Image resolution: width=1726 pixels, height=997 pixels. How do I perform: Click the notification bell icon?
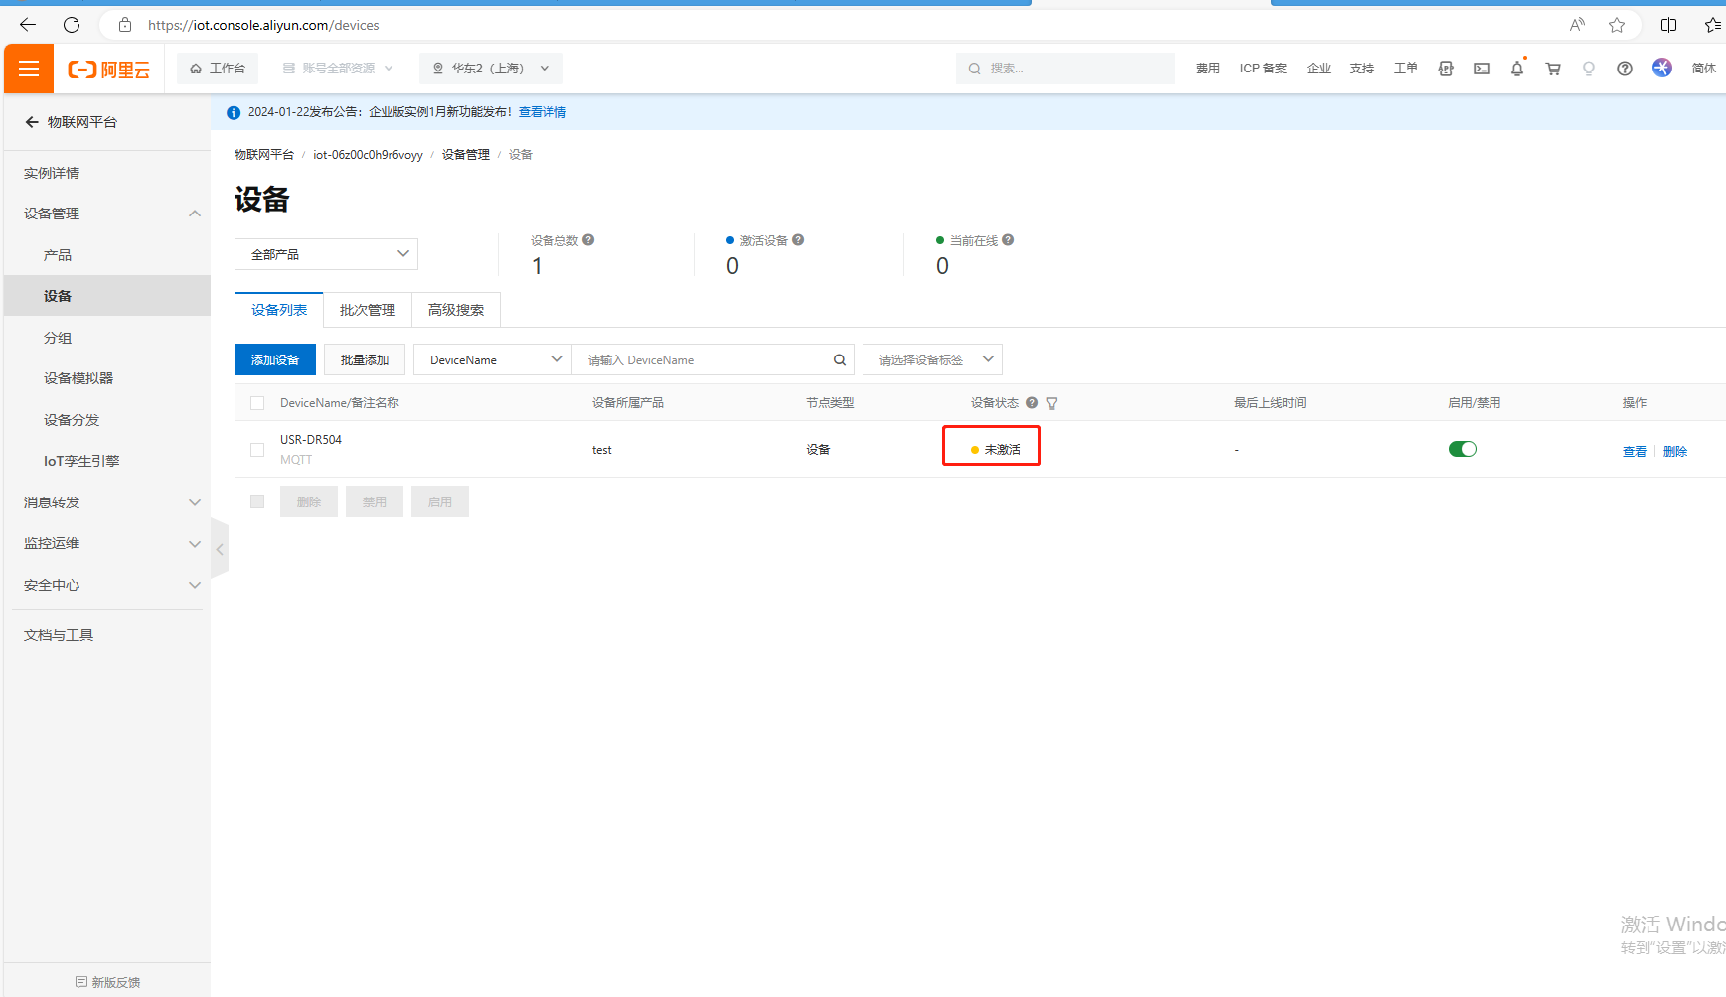1516,69
